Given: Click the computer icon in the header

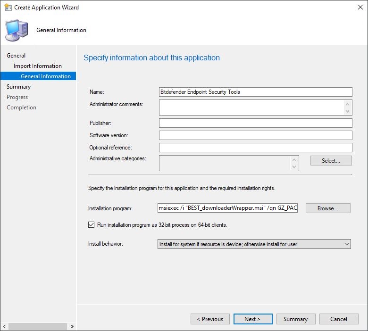Looking at the screenshot, I should 16,30.
